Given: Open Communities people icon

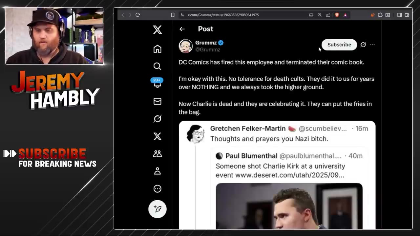Looking at the screenshot, I should pyautogui.click(x=157, y=154).
